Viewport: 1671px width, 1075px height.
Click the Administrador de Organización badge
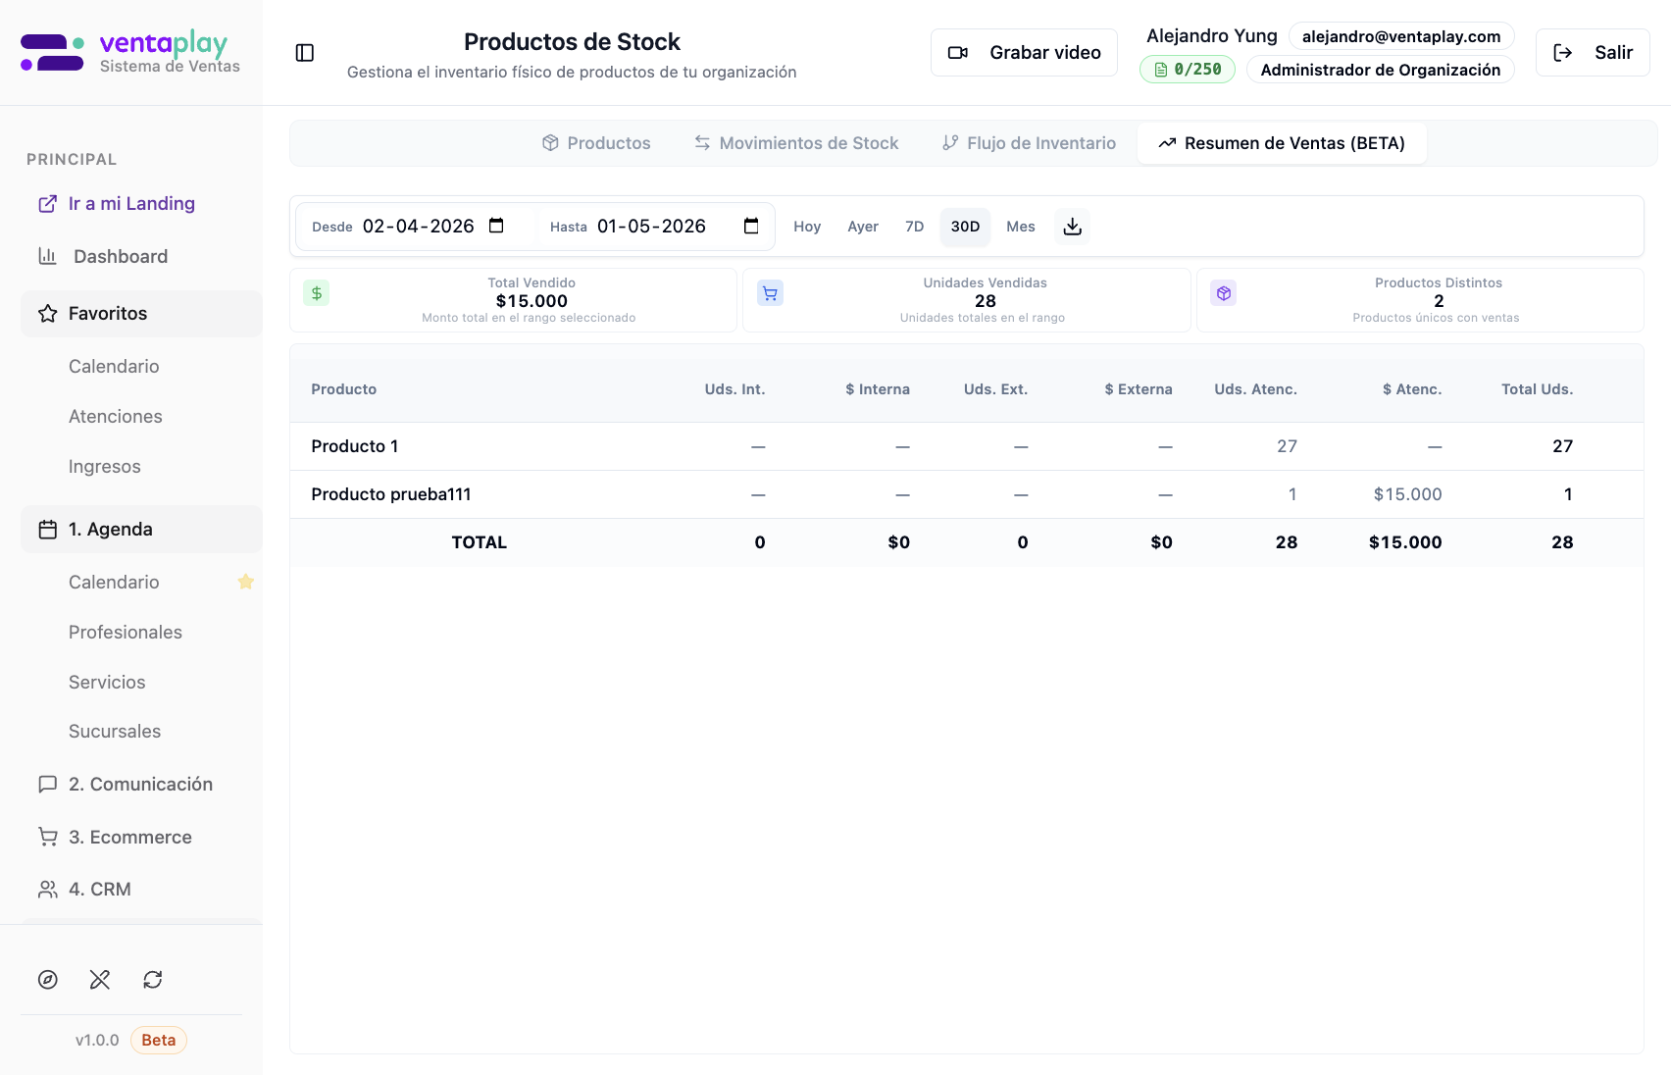pos(1380,70)
